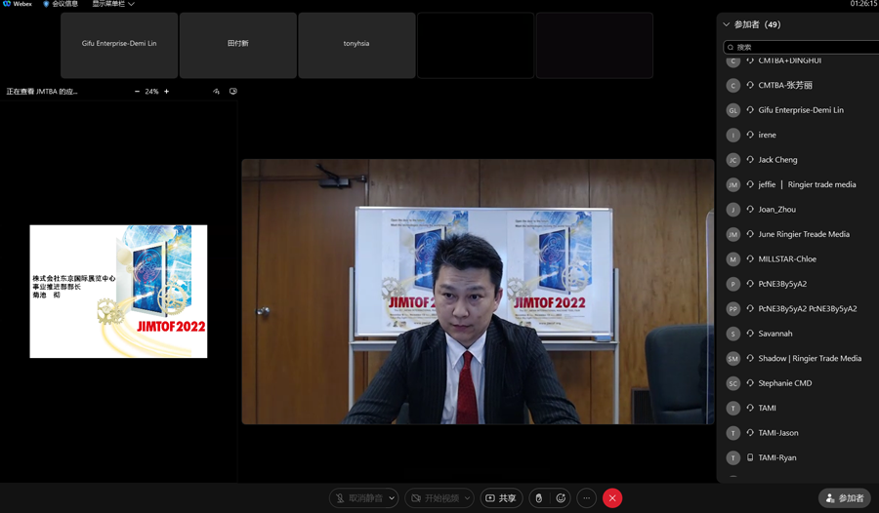Toggle unmute with 取消静音 button
This screenshot has height=513, width=879.
[x=356, y=498]
